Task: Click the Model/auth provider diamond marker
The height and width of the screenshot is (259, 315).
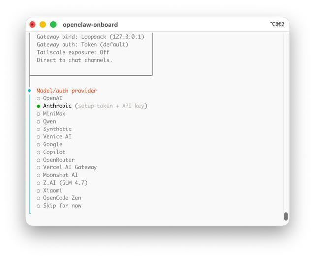Action: pos(30,91)
